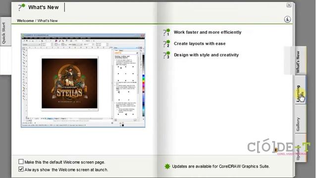The height and width of the screenshot is (178, 317).
Task: Click icon 3 beside Design with style
Action: 166,55
